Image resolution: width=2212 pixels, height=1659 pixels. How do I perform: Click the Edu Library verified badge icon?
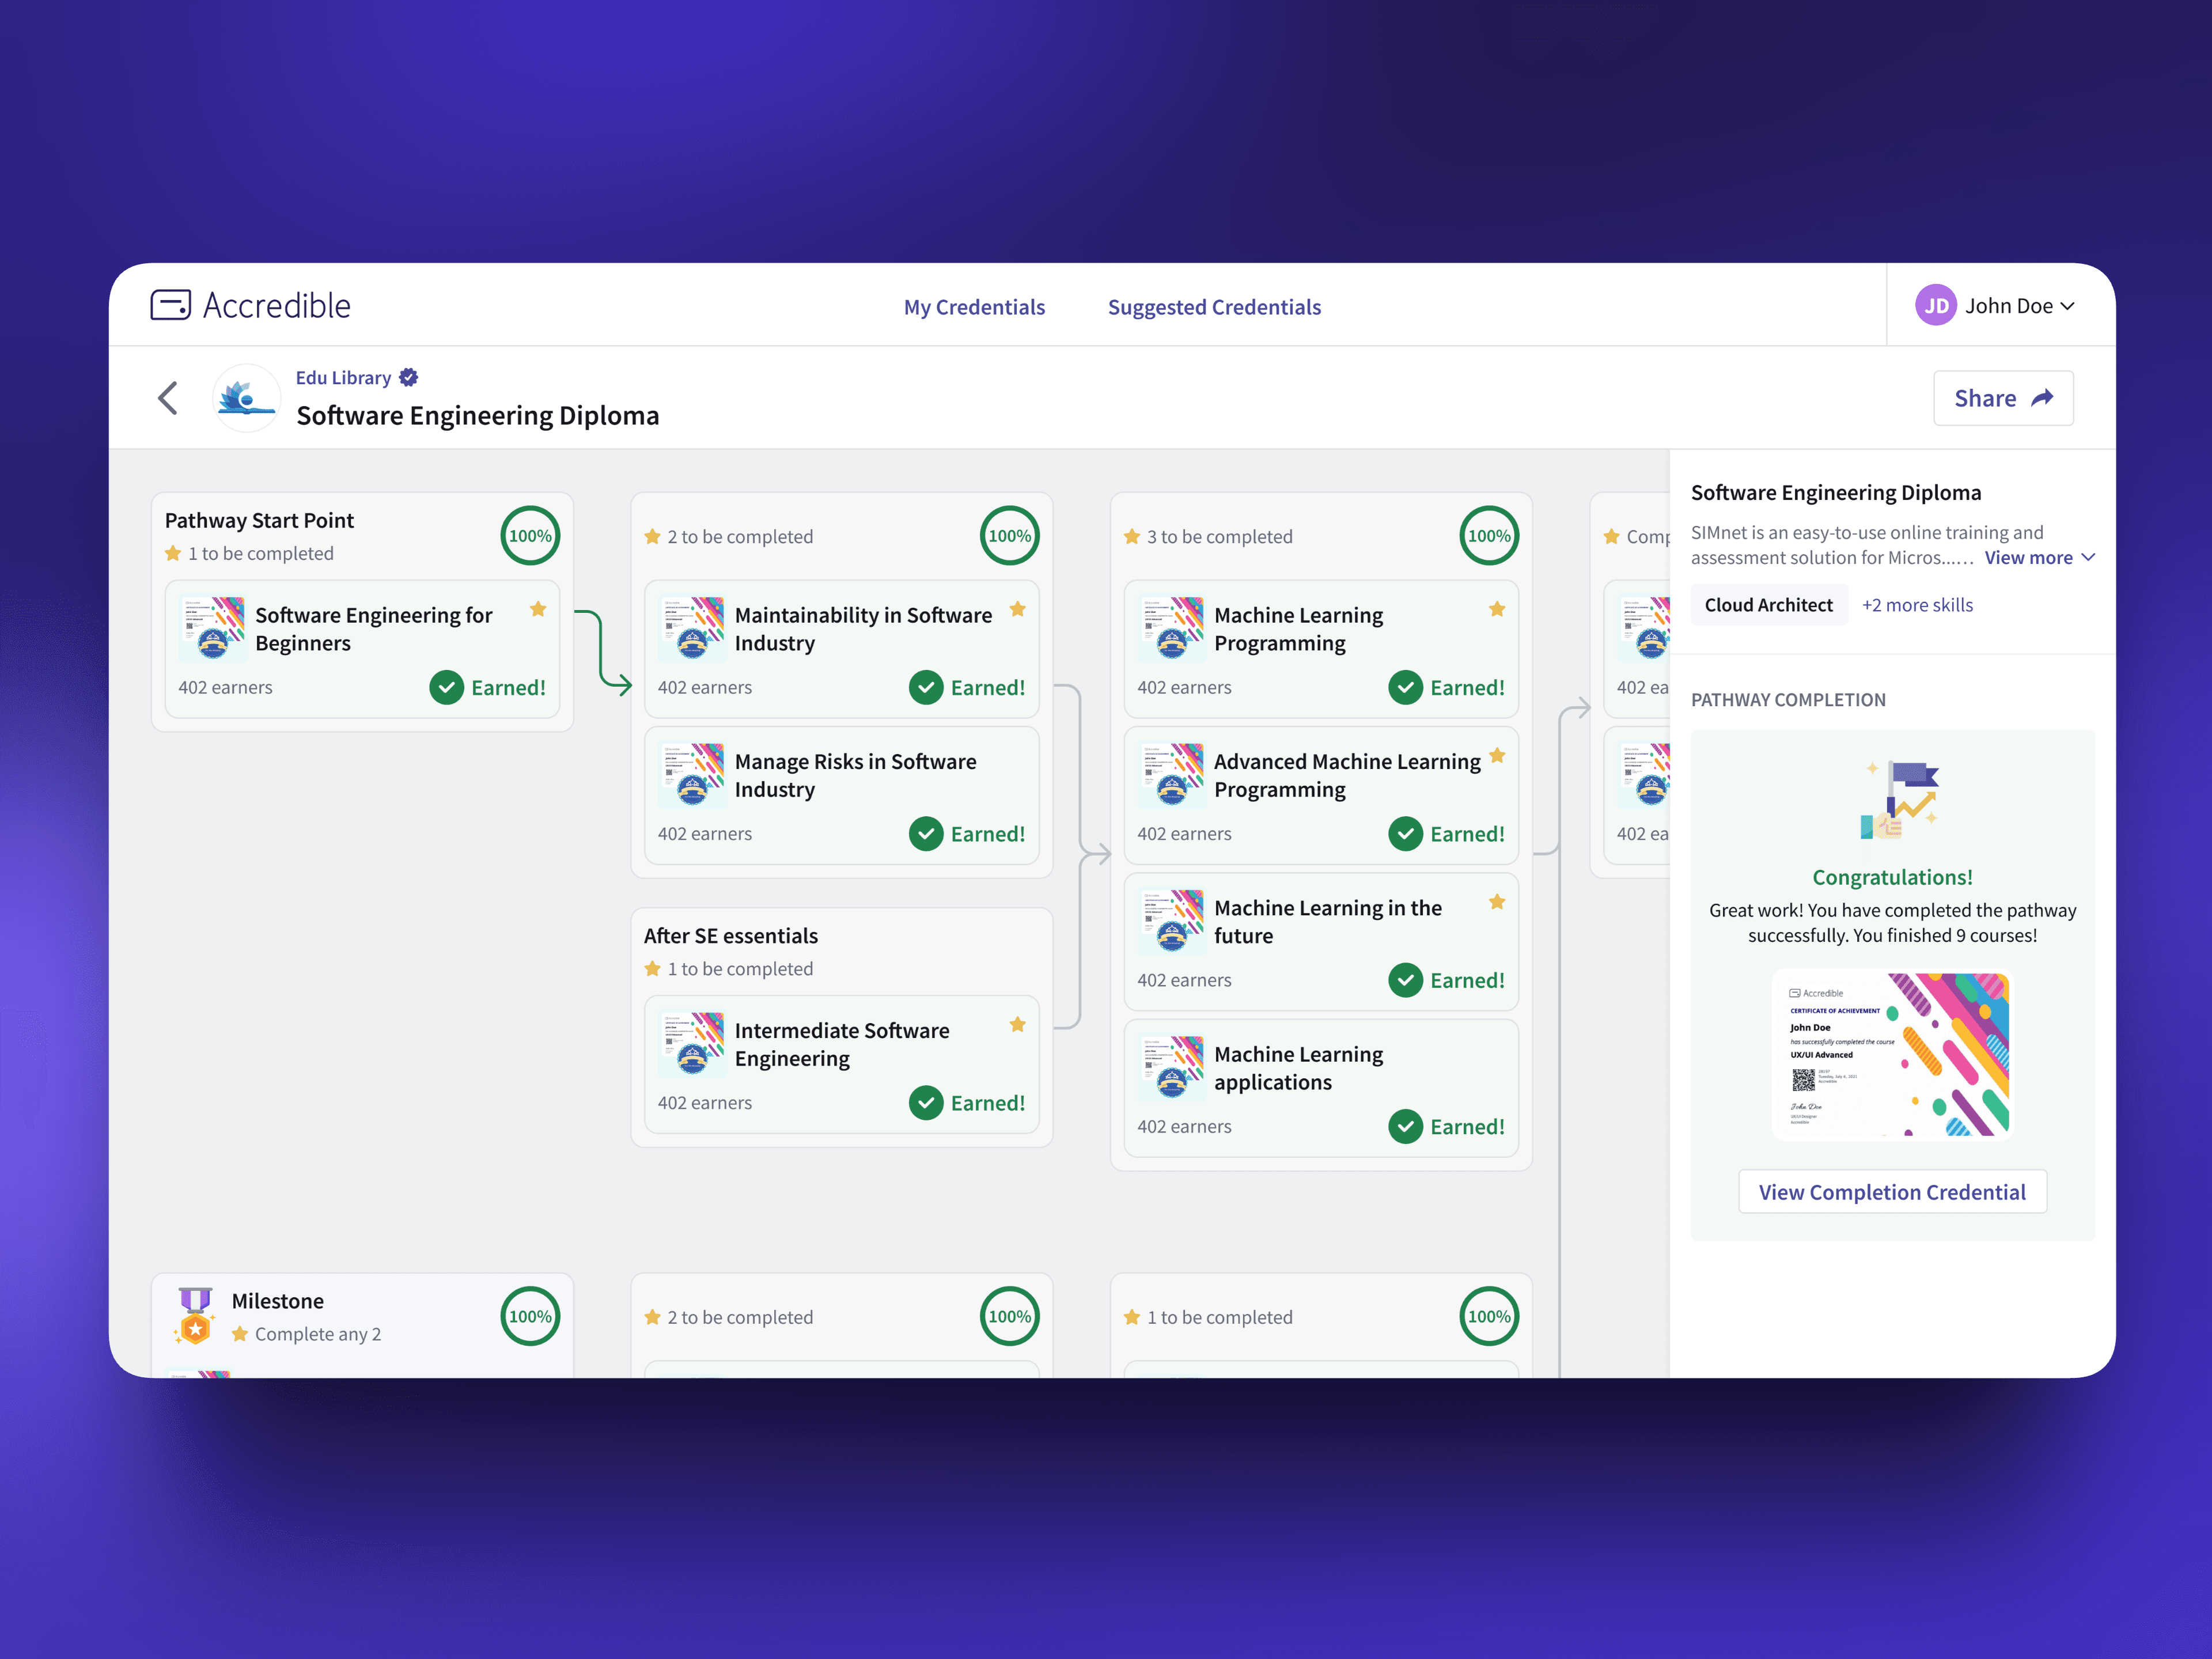point(408,378)
